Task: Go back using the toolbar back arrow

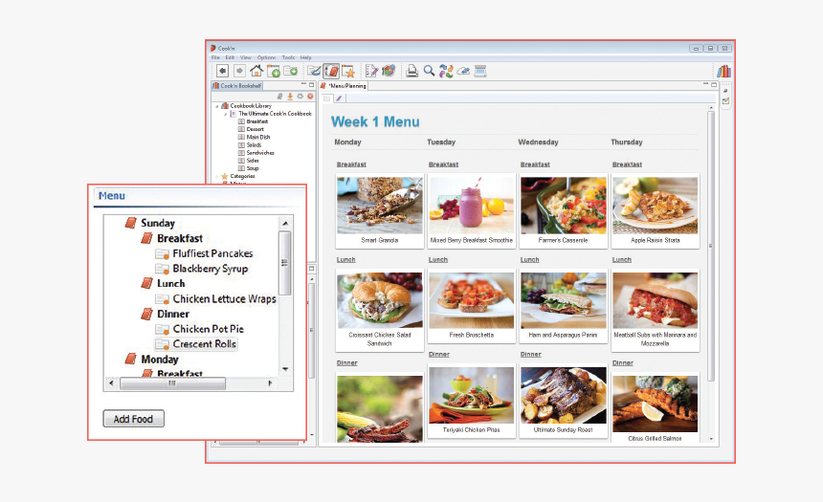Action: tap(223, 71)
